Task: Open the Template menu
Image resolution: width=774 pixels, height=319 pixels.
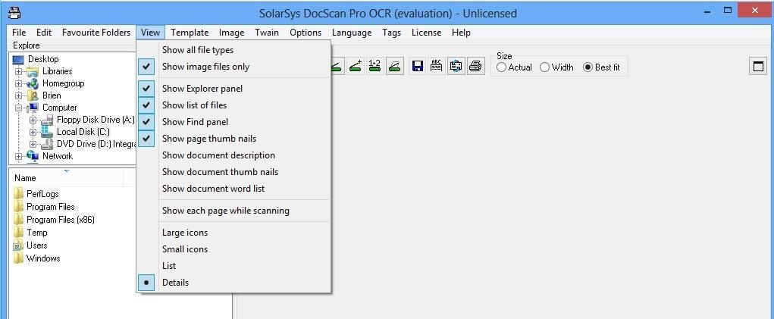Action: click(x=190, y=33)
